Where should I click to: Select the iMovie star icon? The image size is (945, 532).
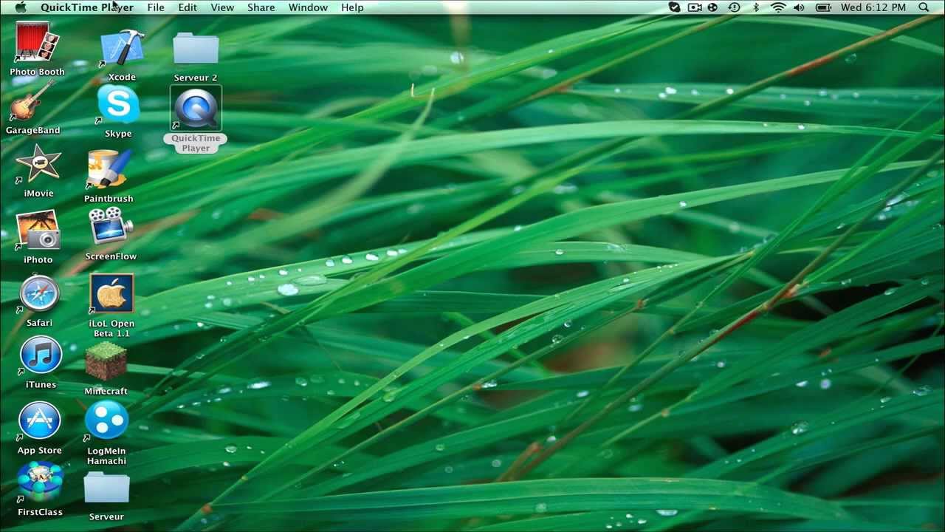pos(38,164)
